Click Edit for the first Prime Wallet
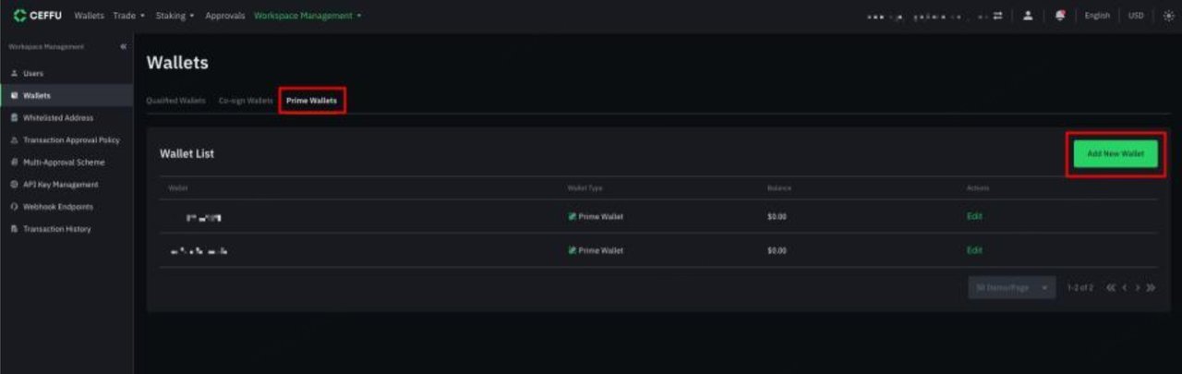Image resolution: width=1182 pixels, height=374 pixels. 974,216
